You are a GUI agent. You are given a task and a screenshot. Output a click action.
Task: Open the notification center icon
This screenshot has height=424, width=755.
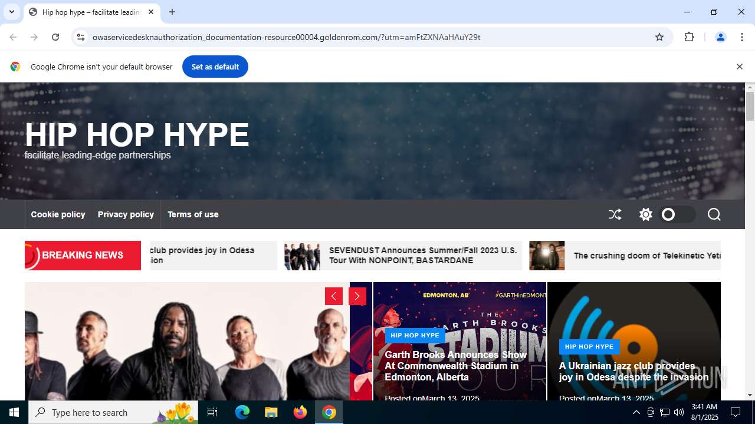[x=736, y=412]
